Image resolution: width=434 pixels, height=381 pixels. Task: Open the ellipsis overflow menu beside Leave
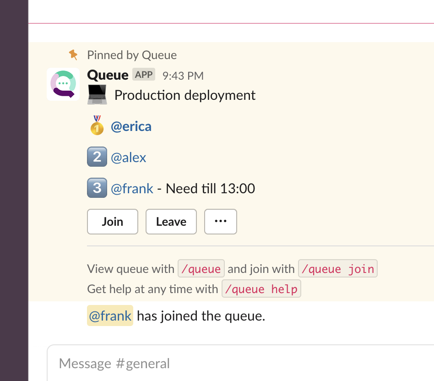tap(221, 221)
